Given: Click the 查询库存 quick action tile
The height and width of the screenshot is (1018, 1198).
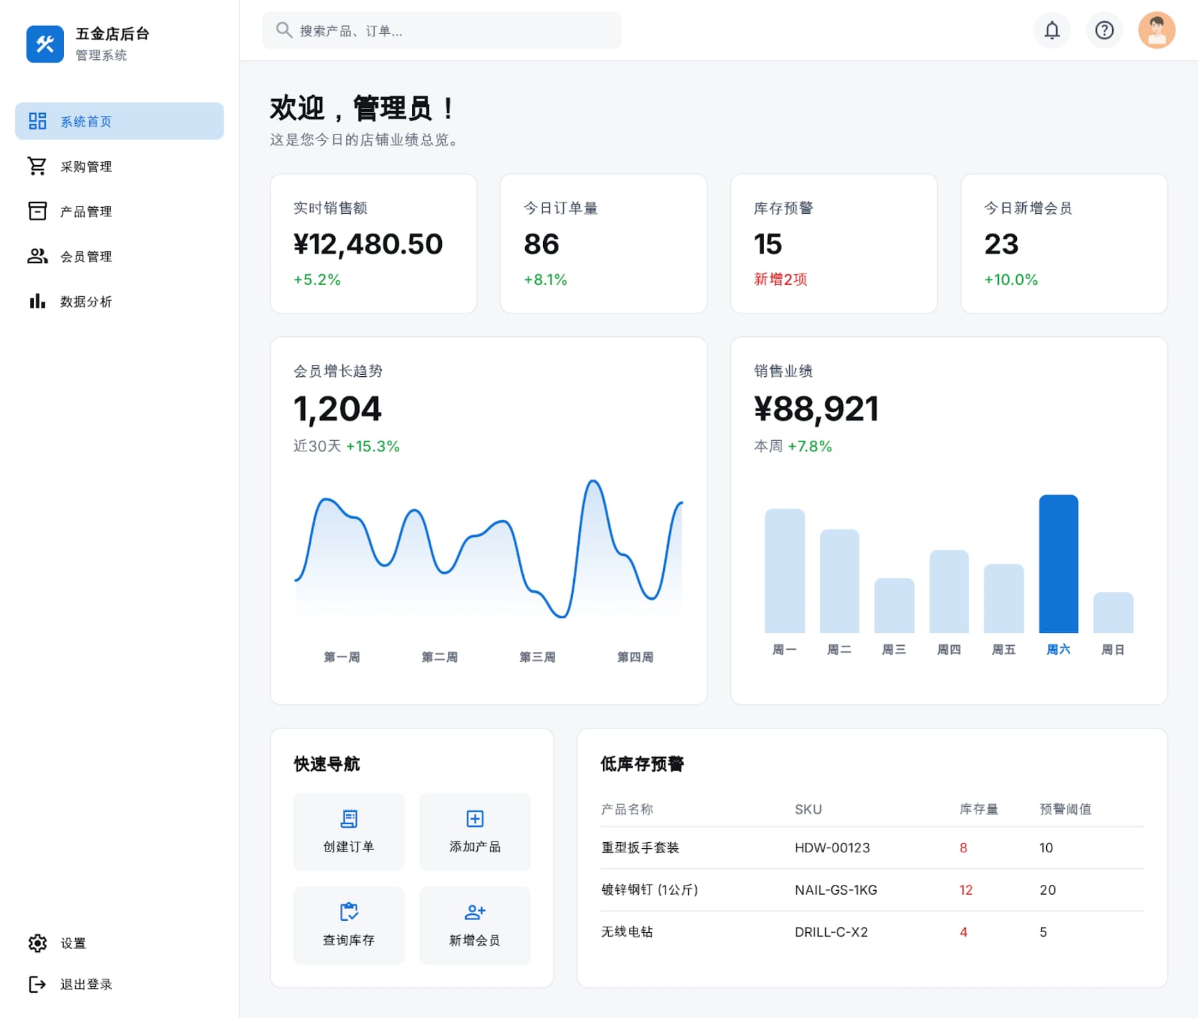Looking at the screenshot, I should pyautogui.click(x=348, y=925).
